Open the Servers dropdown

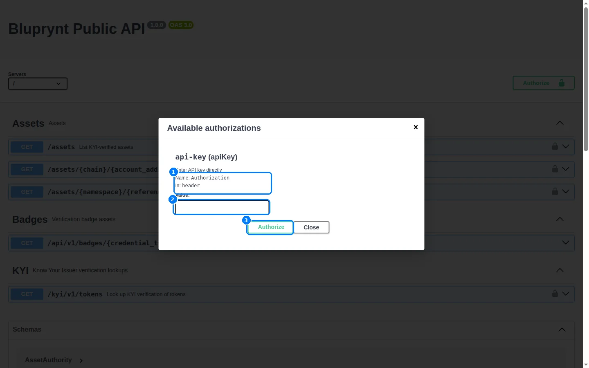(x=38, y=83)
